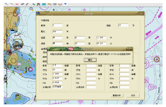The image size is (166, 107).
Task: Click the latitude degrees field 32
Action: (x=80, y=44)
